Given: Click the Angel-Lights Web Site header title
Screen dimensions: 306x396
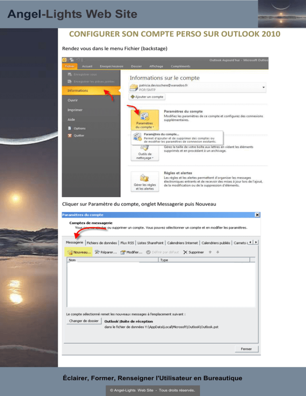Looking at the screenshot, I should pyautogui.click(x=73, y=14).
